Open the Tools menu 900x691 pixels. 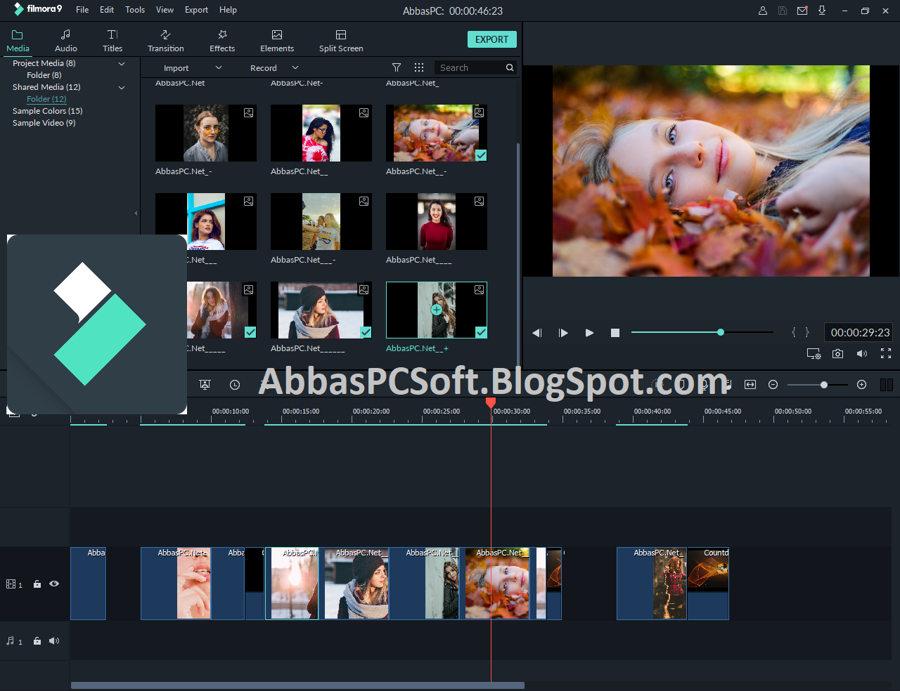click(134, 9)
